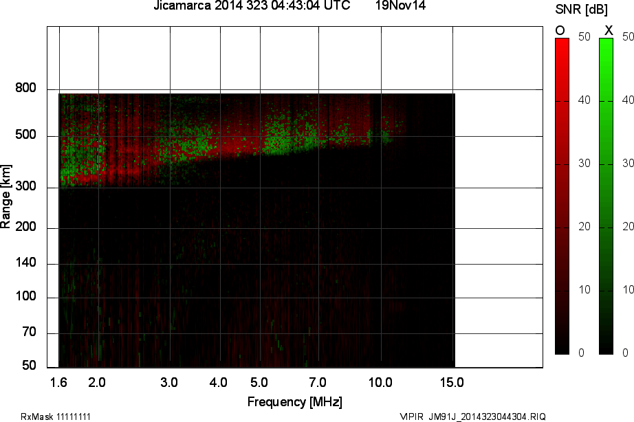
Task: Click the '40' tick of the O color bar
Action: (584, 100)
